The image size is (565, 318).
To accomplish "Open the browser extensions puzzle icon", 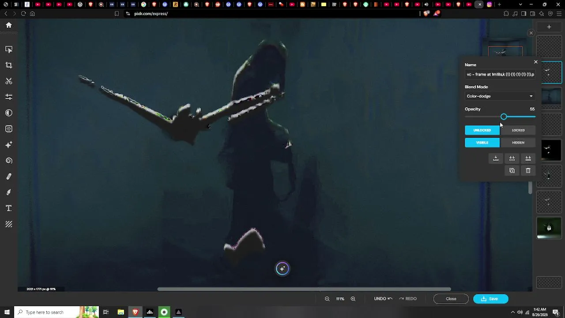I will 506,14.
